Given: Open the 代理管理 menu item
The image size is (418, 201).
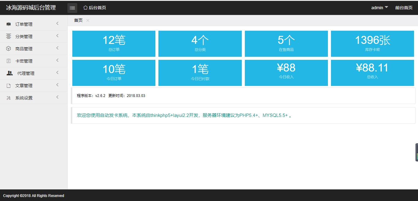Looking at the screenshot, I should 26,73.
